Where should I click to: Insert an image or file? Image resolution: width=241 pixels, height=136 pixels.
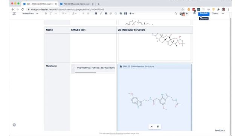coord(106,14)
